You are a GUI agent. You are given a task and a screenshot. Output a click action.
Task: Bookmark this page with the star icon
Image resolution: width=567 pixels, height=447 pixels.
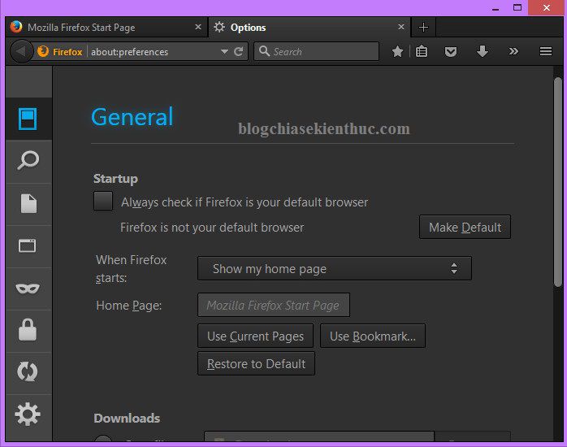coord(397,51)
